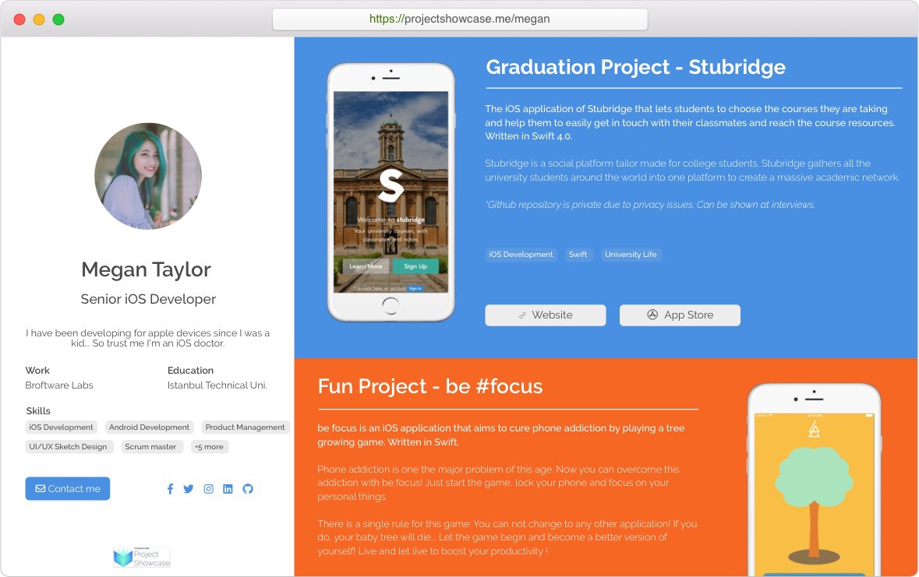
Task: Expand the +5 more skills tag
Action: pos(209,446)
